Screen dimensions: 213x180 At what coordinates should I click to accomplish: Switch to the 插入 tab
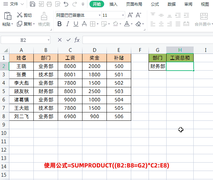pos(114,4)
